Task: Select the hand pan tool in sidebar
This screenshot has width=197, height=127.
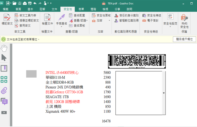Action: 4,48
